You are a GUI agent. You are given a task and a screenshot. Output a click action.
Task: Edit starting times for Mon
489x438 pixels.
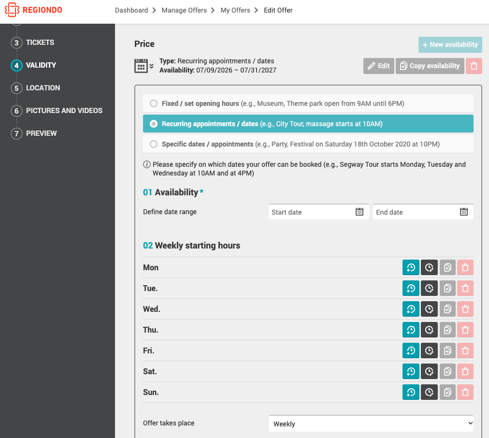[x=429, y=267]
